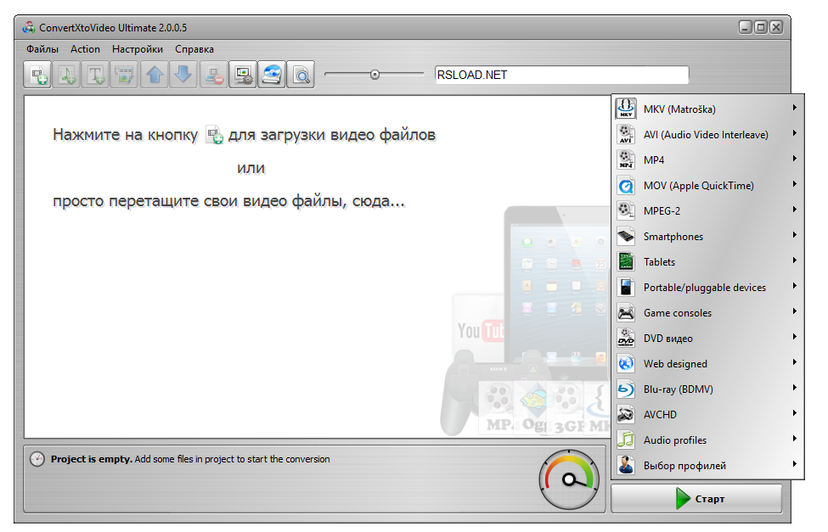Minimize the ConvertXtoVideo window
This screenshot has width=828, height=532.
pos(745,27)
